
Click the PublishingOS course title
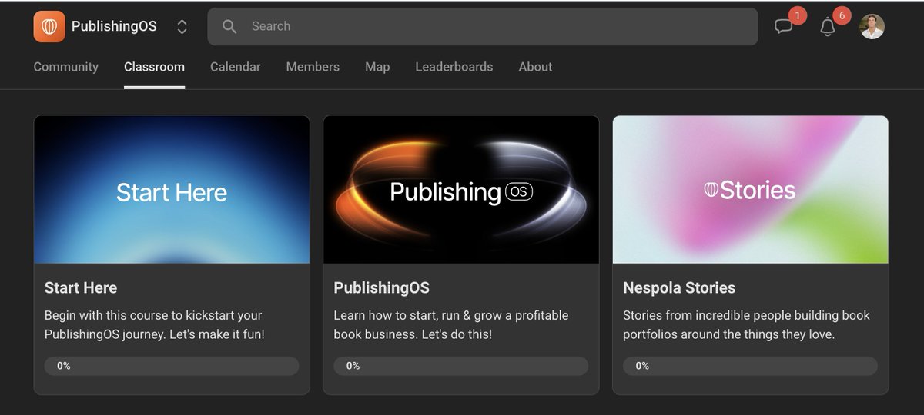[x=381, y=288]
